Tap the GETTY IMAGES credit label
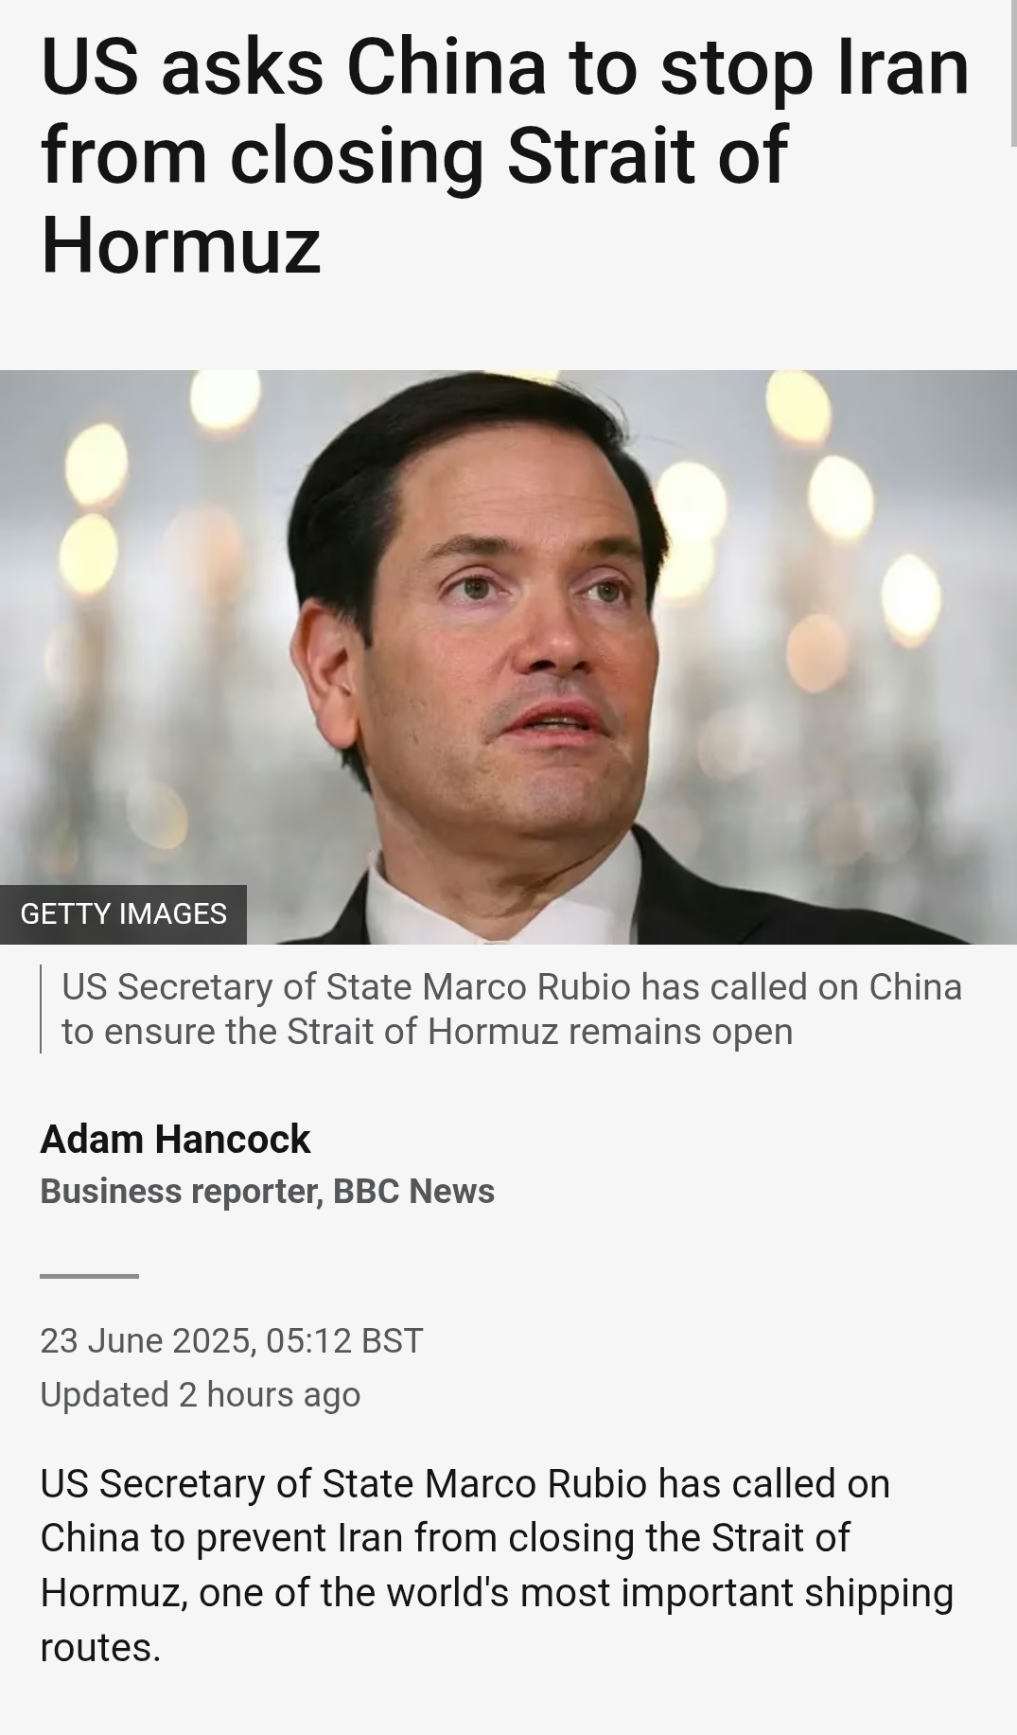Screen dimensions: 1017x1735 pos(123,914)
